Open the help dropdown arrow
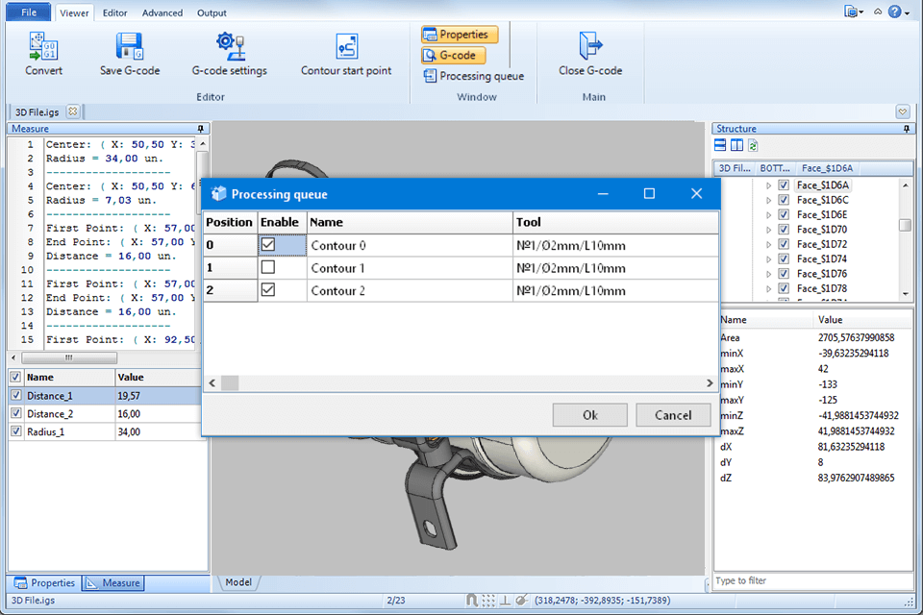 [907, 12]
